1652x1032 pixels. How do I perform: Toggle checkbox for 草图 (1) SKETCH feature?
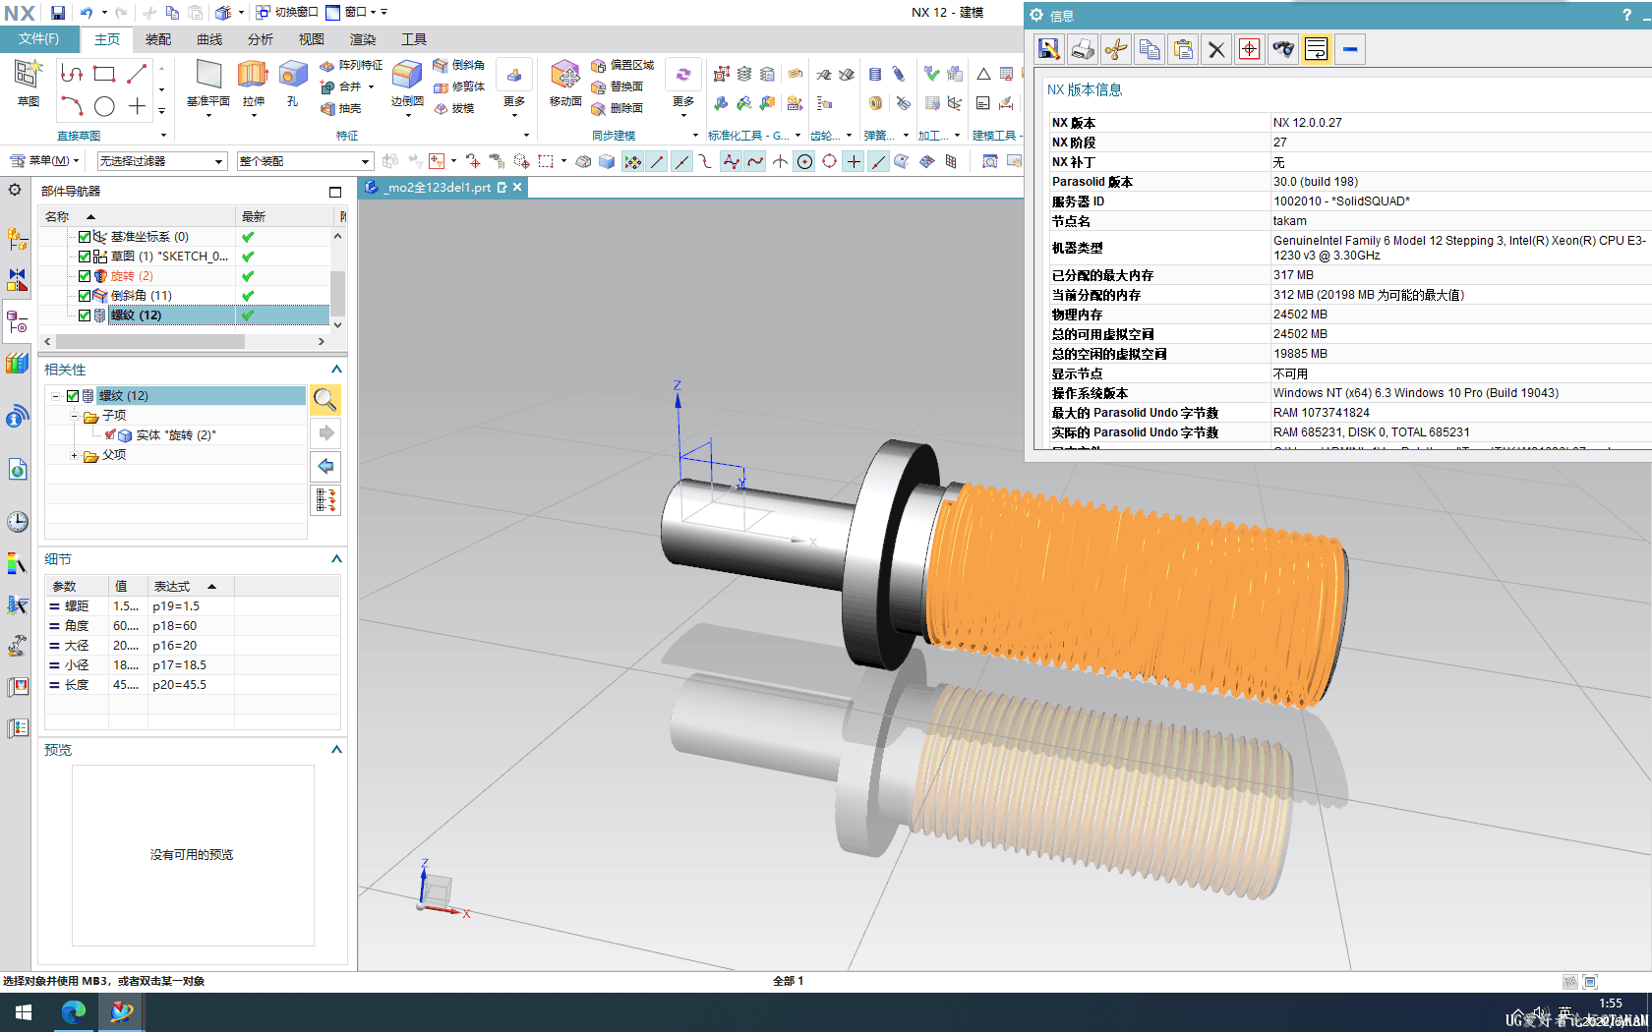(x=85, y=257)
